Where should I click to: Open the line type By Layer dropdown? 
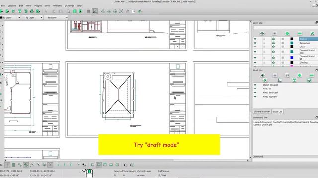[x=56, y=18]
